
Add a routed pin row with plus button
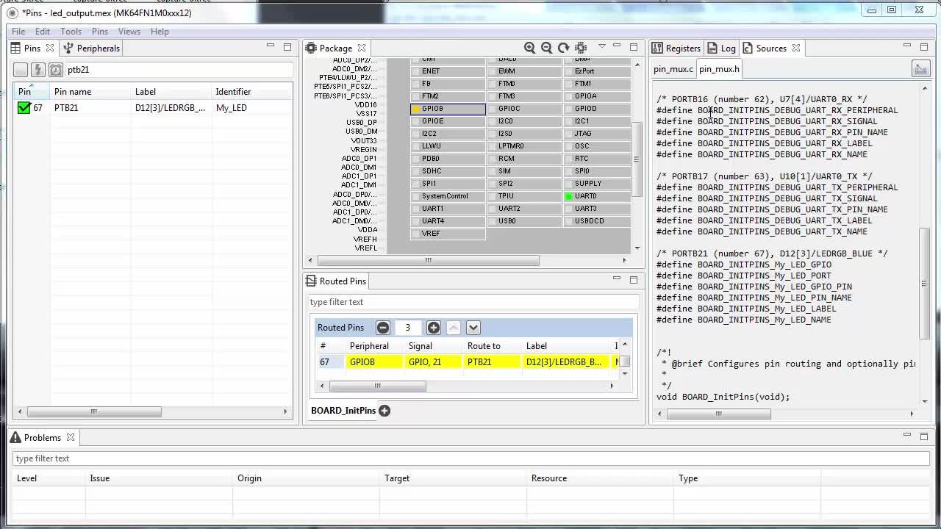[x=434, y=328]
